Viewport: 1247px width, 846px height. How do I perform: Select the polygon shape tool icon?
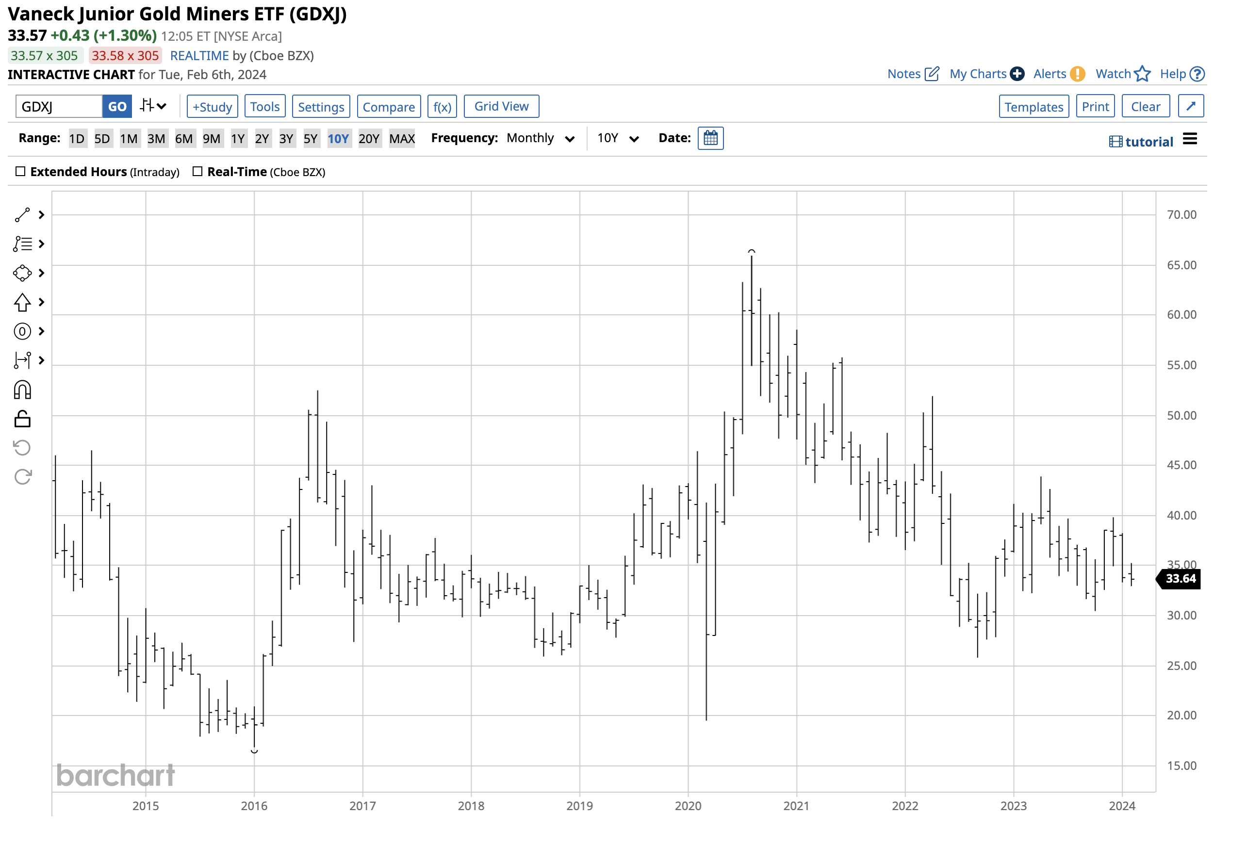click(22, 273)
